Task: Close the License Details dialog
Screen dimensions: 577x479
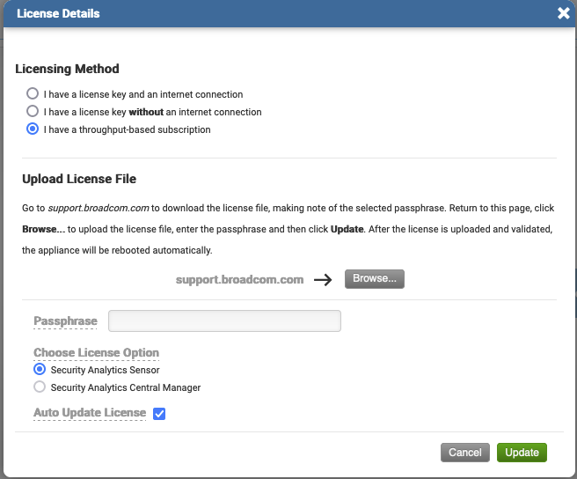Action: [x=564, y=13]
